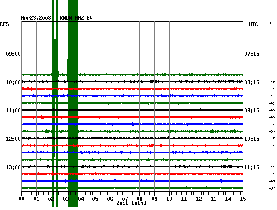The height and width of the screenshot is (210, 277).
Task: Click the "Zeit [min]" axis title
Action: [131, 203]
